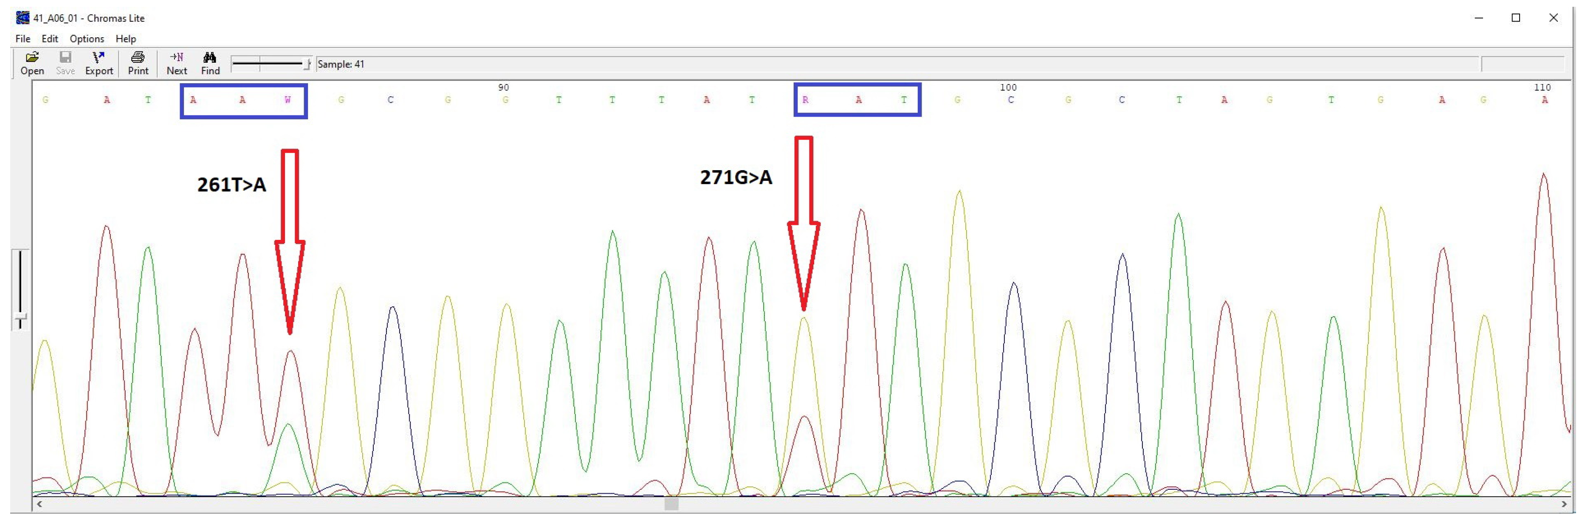Select the W base call letter

(x=288, y=100)
